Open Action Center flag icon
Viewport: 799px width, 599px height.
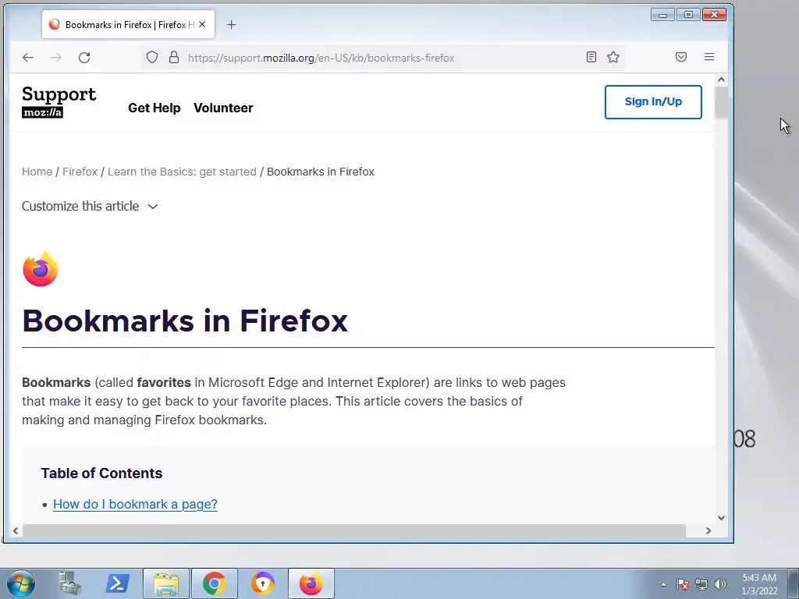click(683, 584)
